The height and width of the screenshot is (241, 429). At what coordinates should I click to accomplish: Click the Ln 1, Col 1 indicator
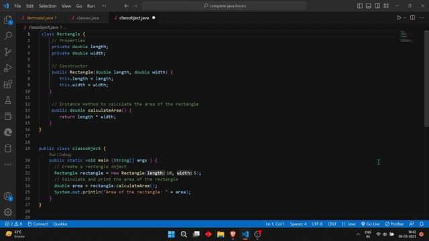point(275,224)
